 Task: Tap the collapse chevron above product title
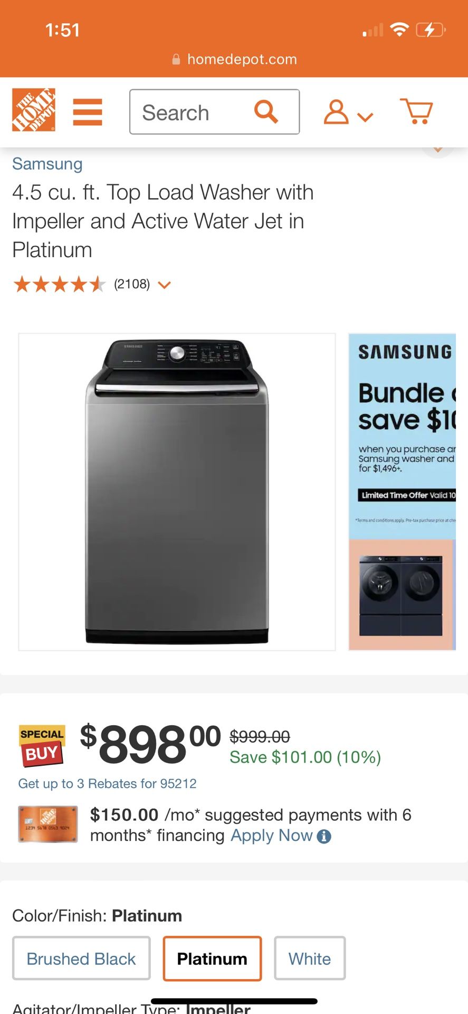(x=438, y=149)
